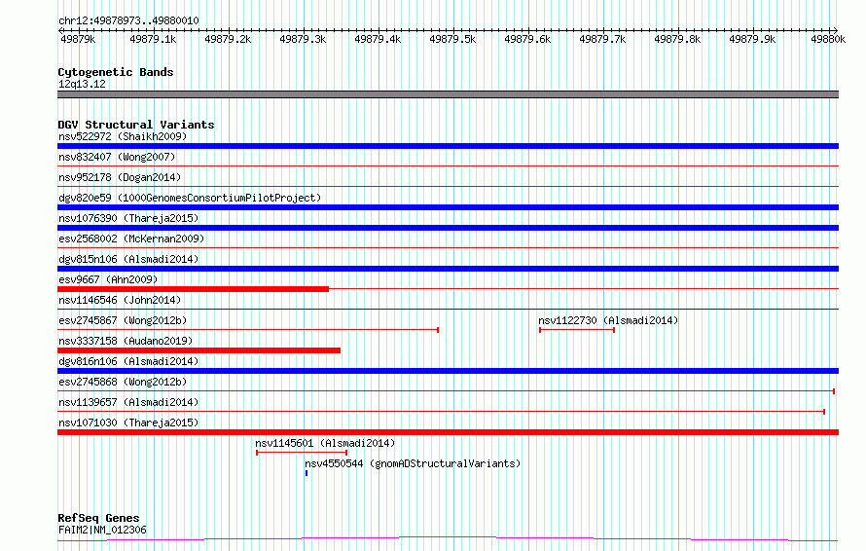
Task: Open dgv820e59 1000GenomesConsortiumPilotProject entry
Action: click(190, 198)
